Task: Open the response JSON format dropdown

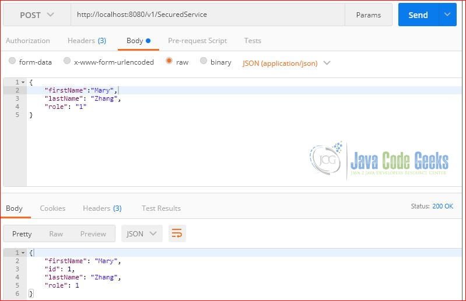Action: click(x=142, y=233)
